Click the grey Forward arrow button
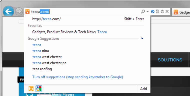The height and width of the screenshot is (96, 190). [19, 11]
